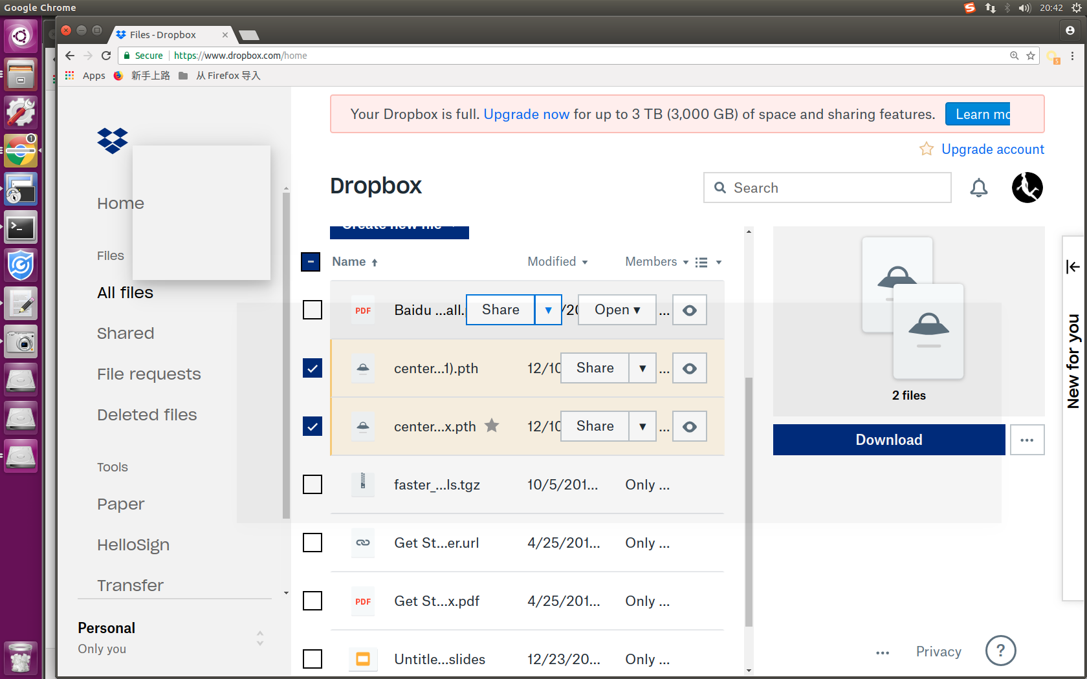This screenshot has height=679, width=1087.
Task: Open the Open dropdown menu
Action: click(615, 310)
